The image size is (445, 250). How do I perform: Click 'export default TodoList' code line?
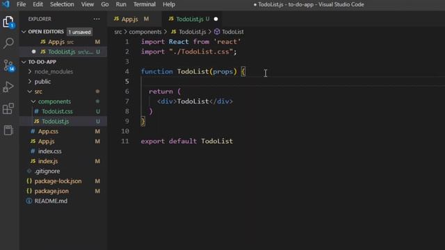[x=187, y=141]
